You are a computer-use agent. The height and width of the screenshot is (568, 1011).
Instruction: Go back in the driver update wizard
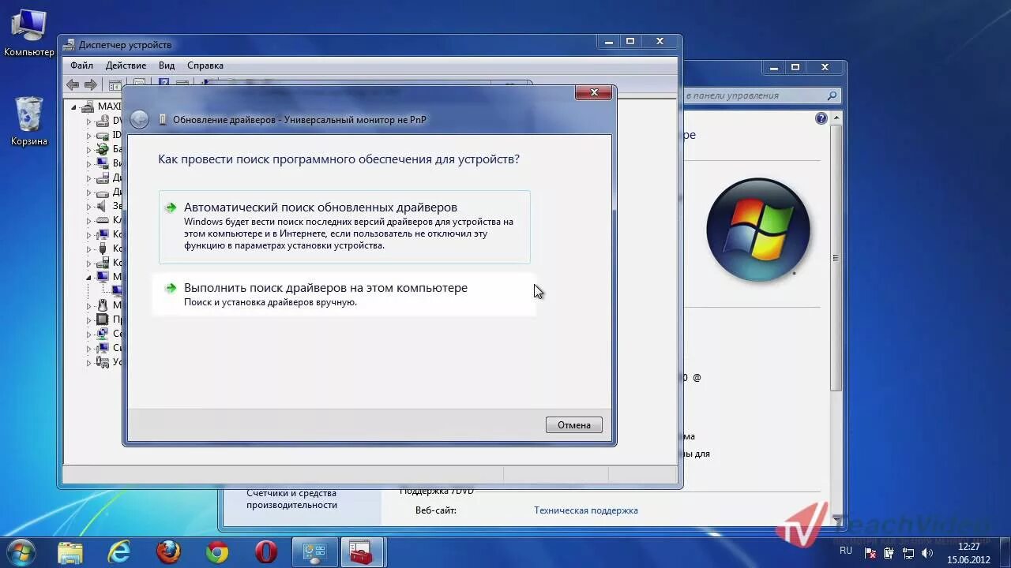click(x=139, y=119)
